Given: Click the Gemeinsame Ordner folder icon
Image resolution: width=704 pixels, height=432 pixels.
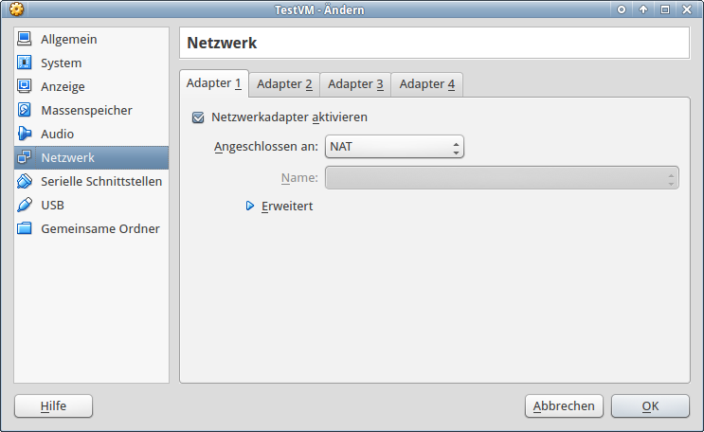Looking at the screenshot, I should click(x=25, y=229).
